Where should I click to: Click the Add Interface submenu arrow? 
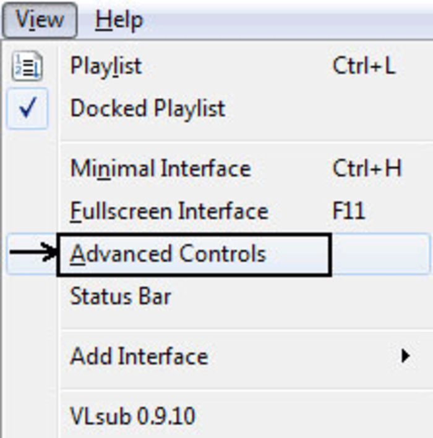click(405, 356)
